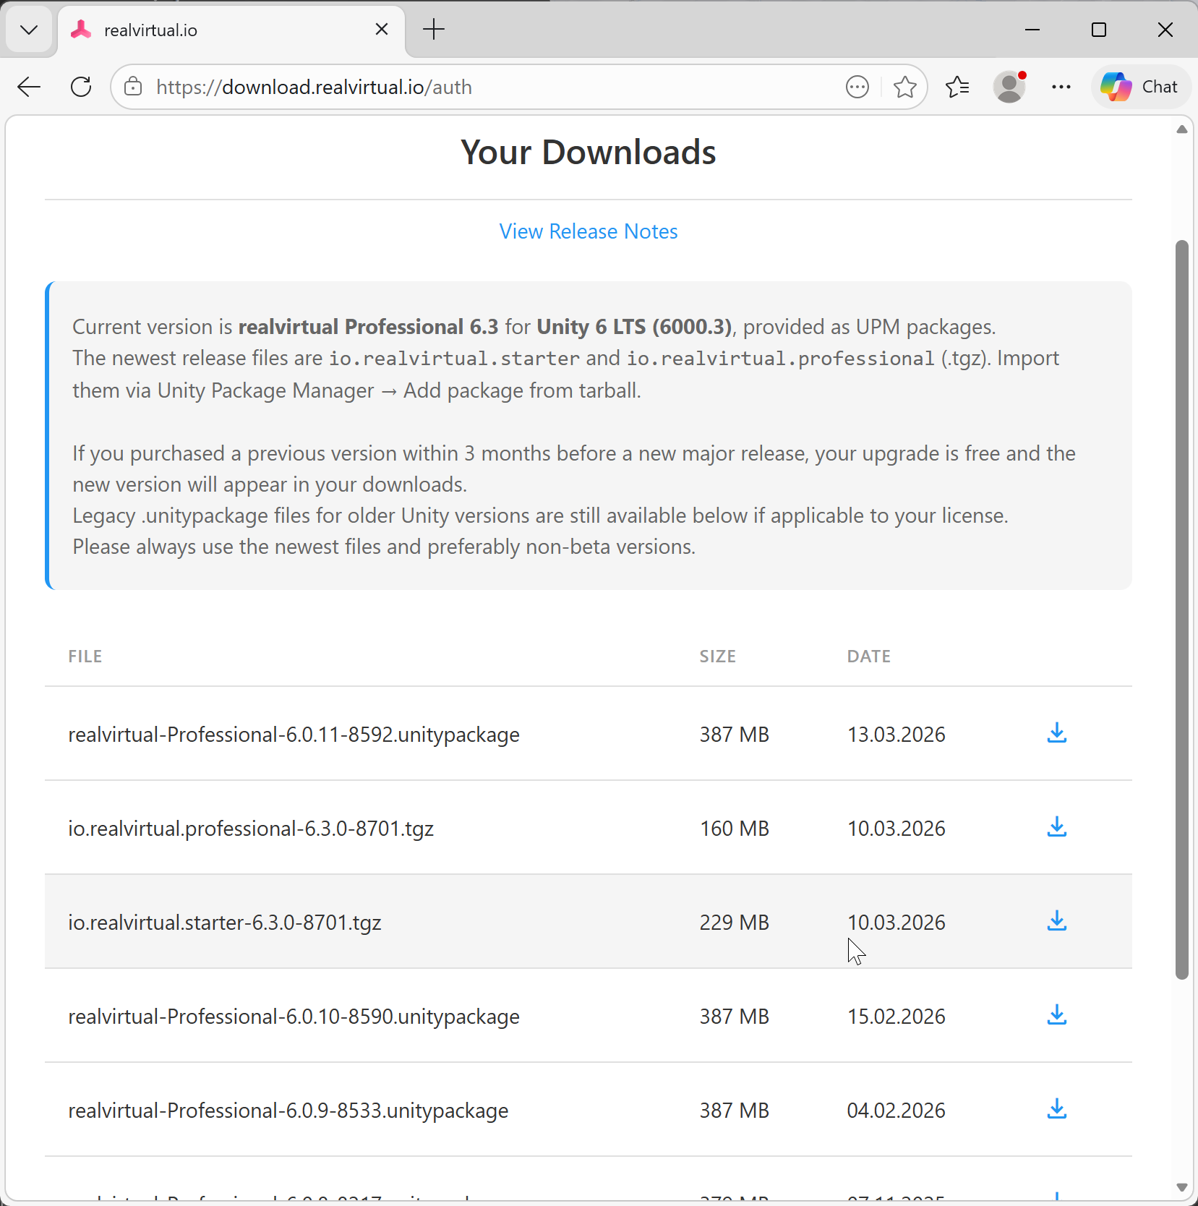Image resolution: width=1198 pixels, height=1206 pixels.
Task: Open the browser profile menu
Action: (x=1009, y=87)
